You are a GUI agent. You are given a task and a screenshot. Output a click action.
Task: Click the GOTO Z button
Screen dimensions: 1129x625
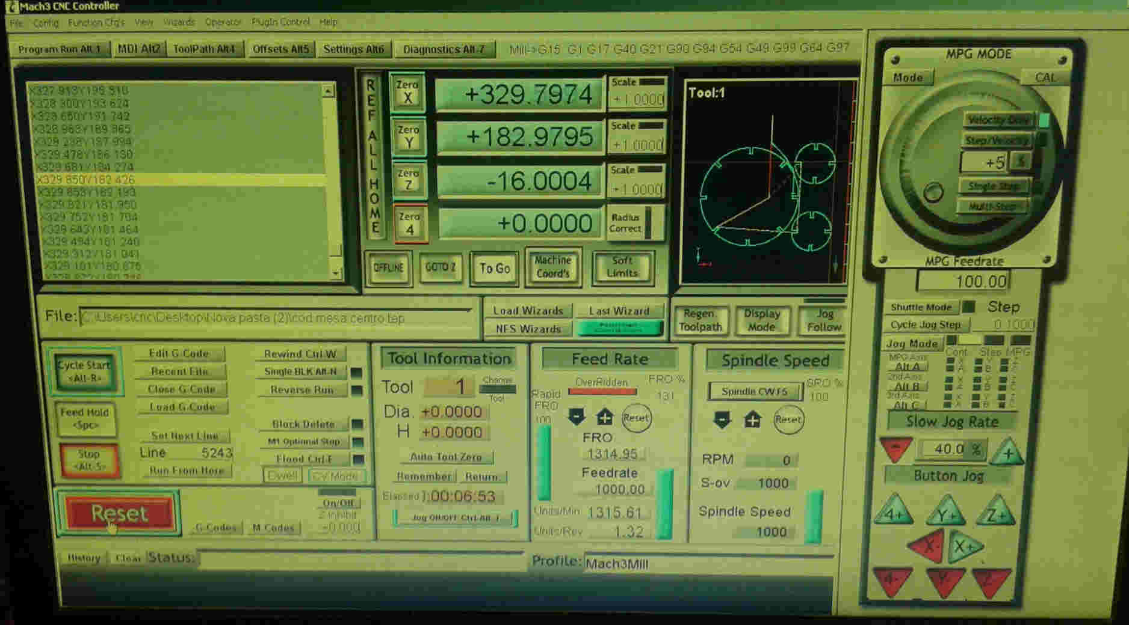pos(440,267)
